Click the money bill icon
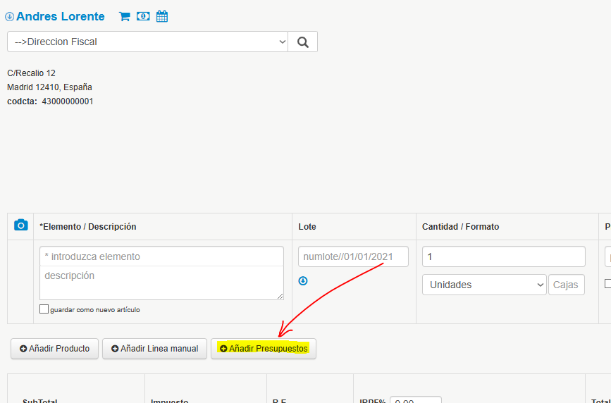 tap(143, 16)
